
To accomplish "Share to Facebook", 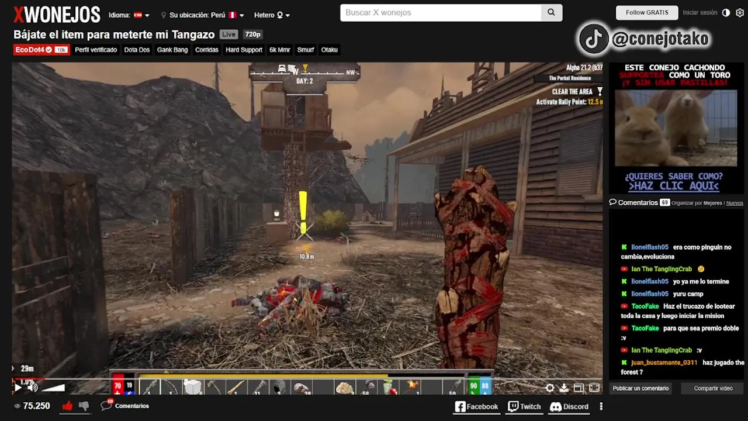I will [x=476, y=406].
